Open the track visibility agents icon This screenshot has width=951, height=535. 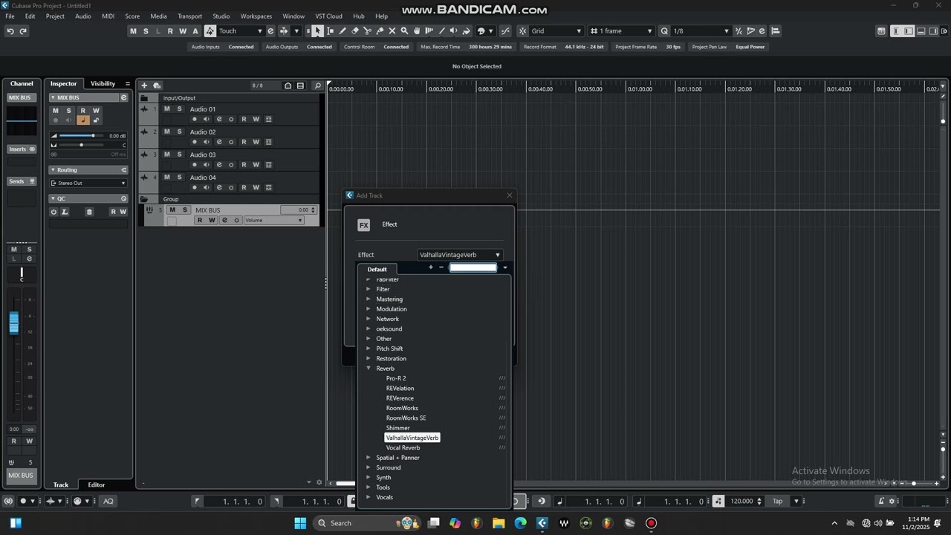[288, 85]
